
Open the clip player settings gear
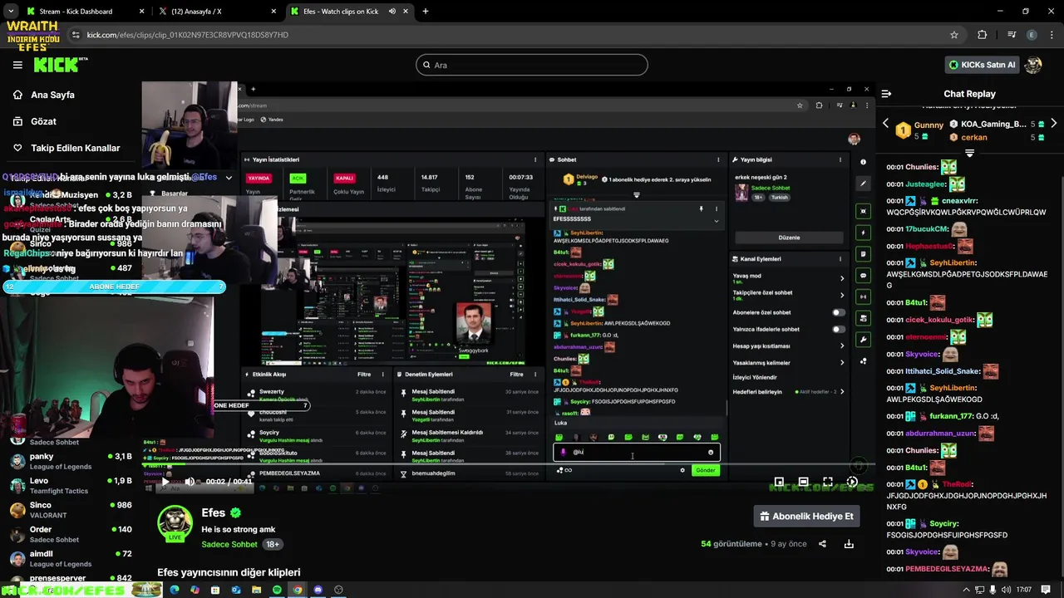(x=852, y=482)
